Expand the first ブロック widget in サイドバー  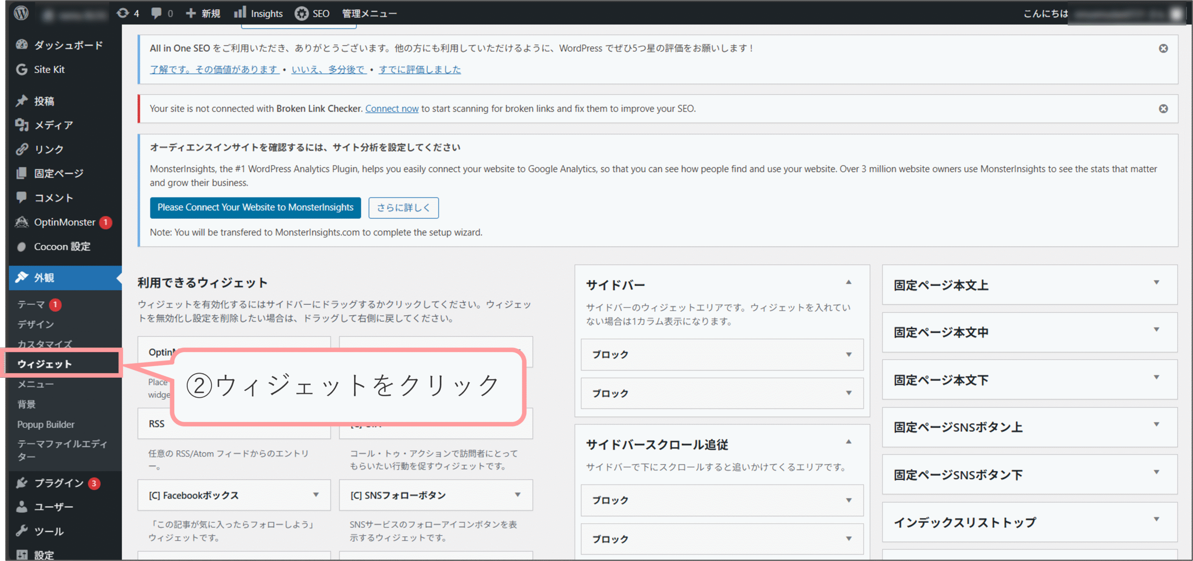848,354
